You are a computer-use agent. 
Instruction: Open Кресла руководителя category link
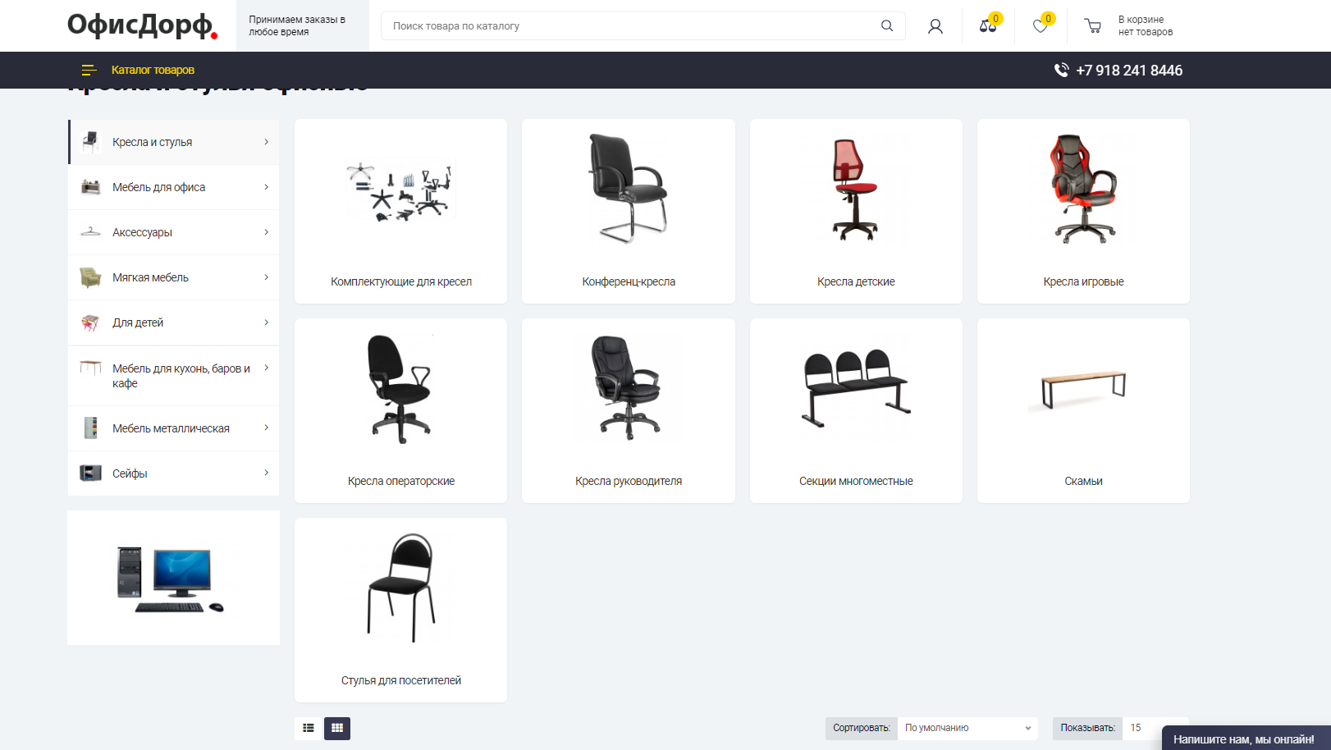[629, 481]
